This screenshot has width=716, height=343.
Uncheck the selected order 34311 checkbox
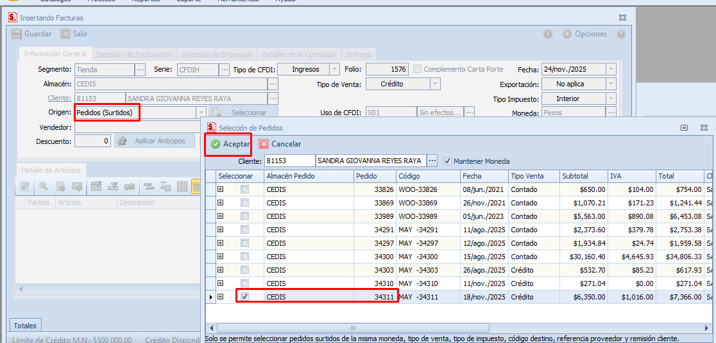pyautogui.click(x=244, y=297)
